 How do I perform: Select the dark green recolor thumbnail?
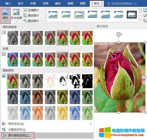point(87,97)
